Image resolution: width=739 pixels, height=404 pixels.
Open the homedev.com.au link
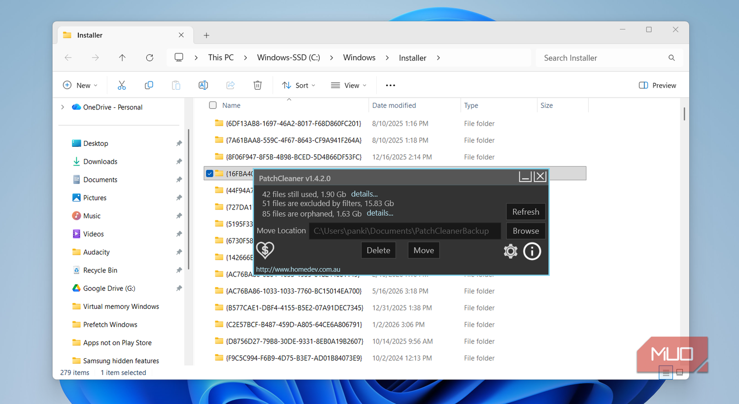298,269
